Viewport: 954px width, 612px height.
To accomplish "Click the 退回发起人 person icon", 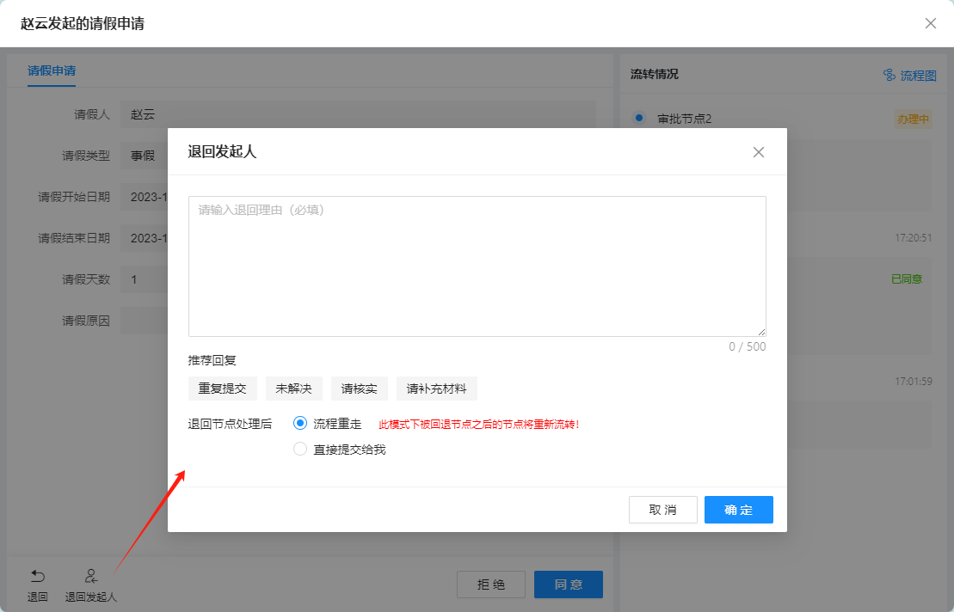I will (90, 576).
